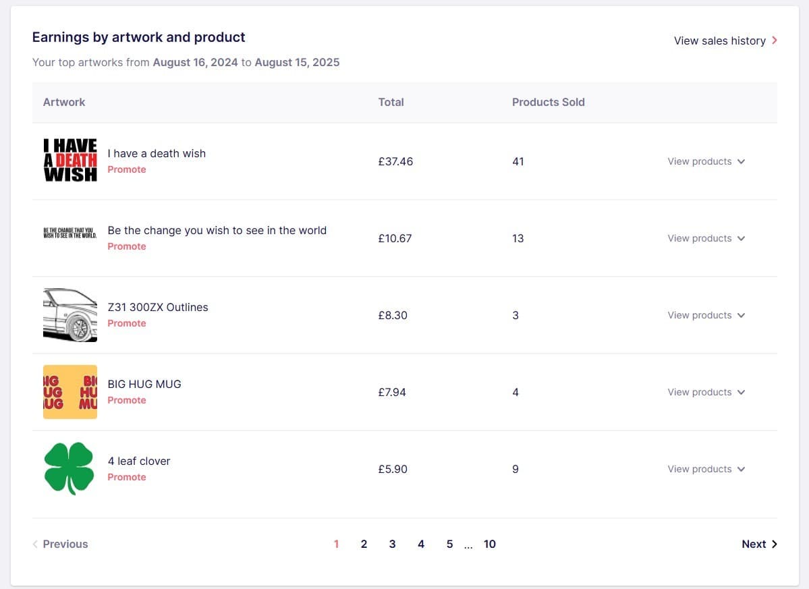Open the green four leaf clover thumbnail
809x589 pixels.
(69, 468)
